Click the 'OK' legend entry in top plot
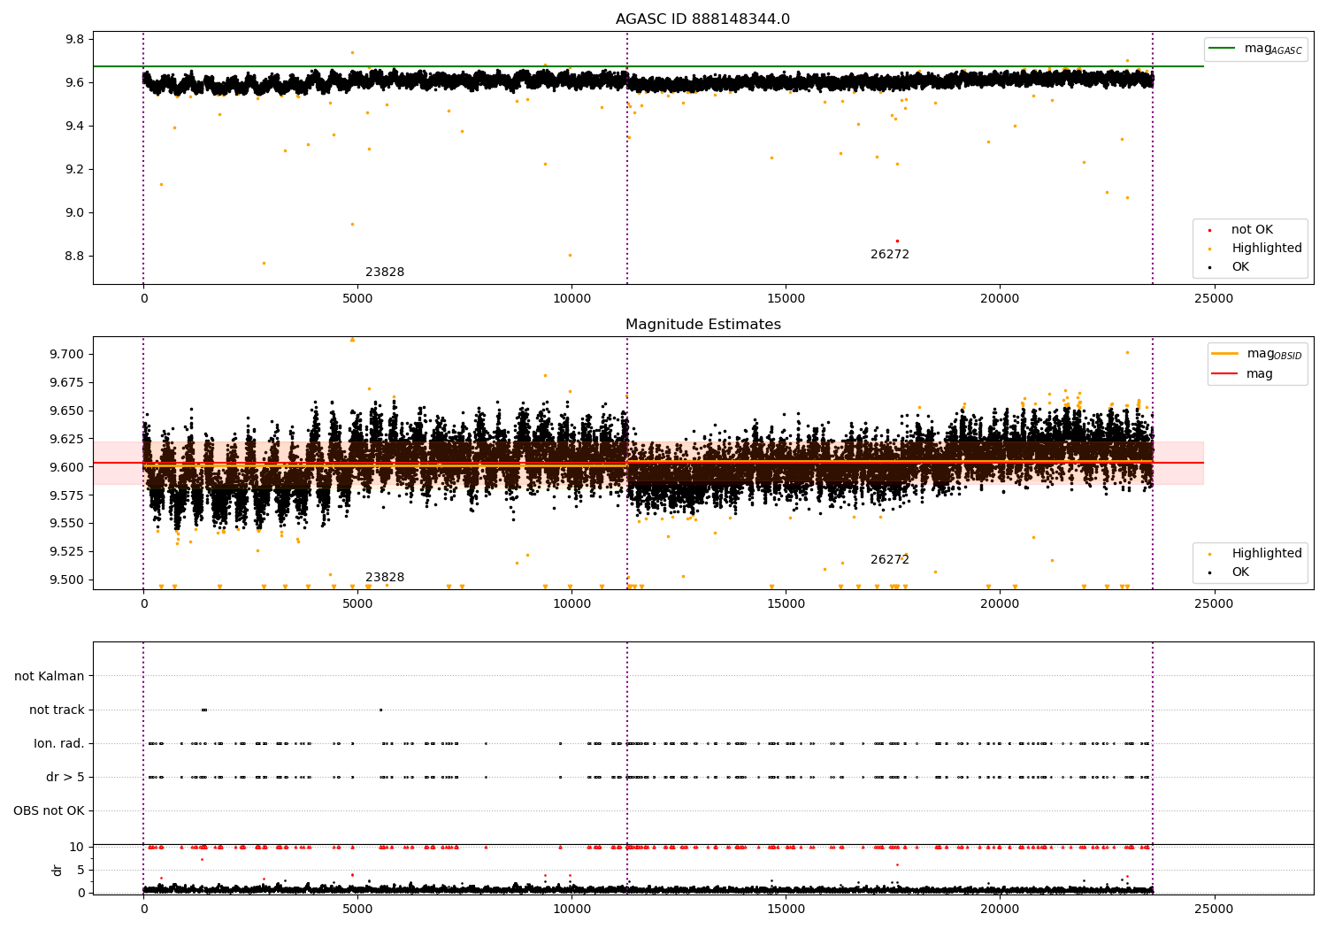Viewport: 1327px width, 929px height. point(1240,267)
